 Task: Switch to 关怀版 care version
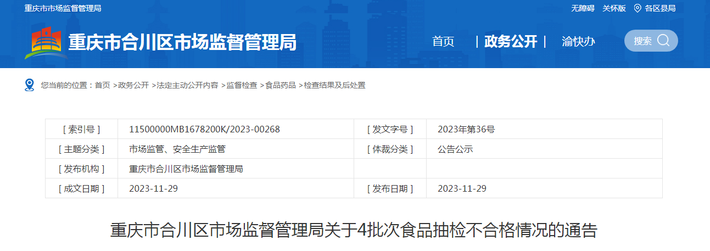pos(614,8)
